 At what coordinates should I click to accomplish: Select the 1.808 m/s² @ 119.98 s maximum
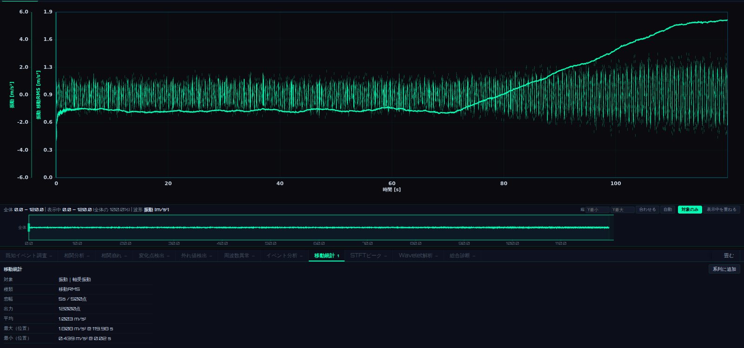(86, 328)
